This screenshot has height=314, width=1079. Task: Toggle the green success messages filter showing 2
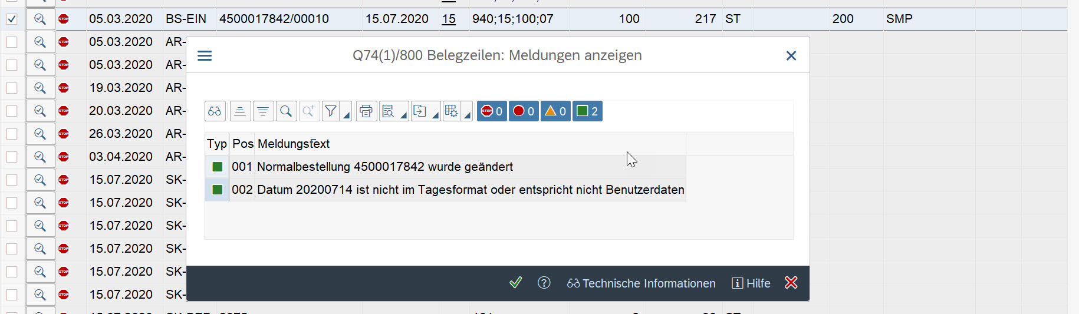(x=587, y=111)
